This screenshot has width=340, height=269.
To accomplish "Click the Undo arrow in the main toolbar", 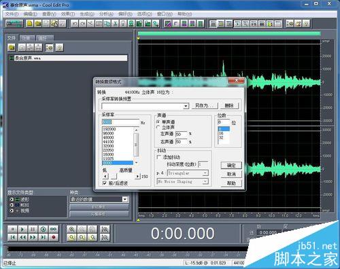I will [x=74, y=24].
